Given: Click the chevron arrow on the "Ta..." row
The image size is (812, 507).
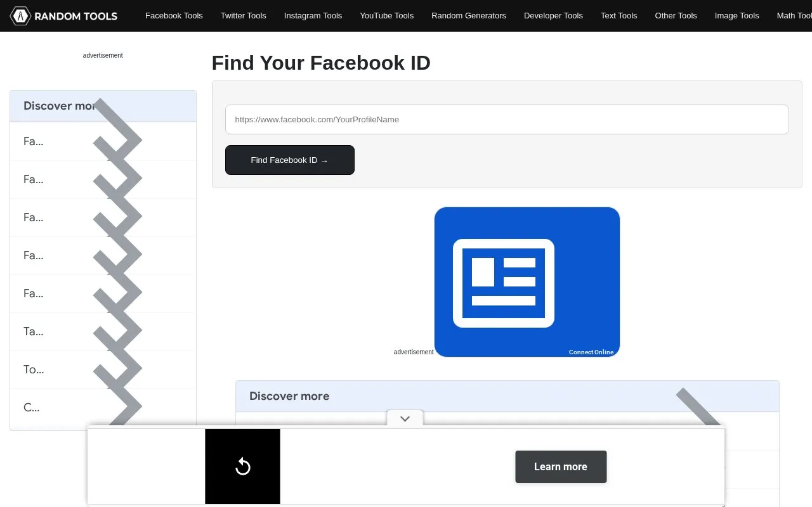Looking at the screenshot, I should 117,331.
